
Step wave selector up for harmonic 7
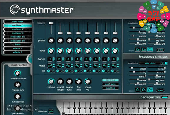tap(109, 65)
